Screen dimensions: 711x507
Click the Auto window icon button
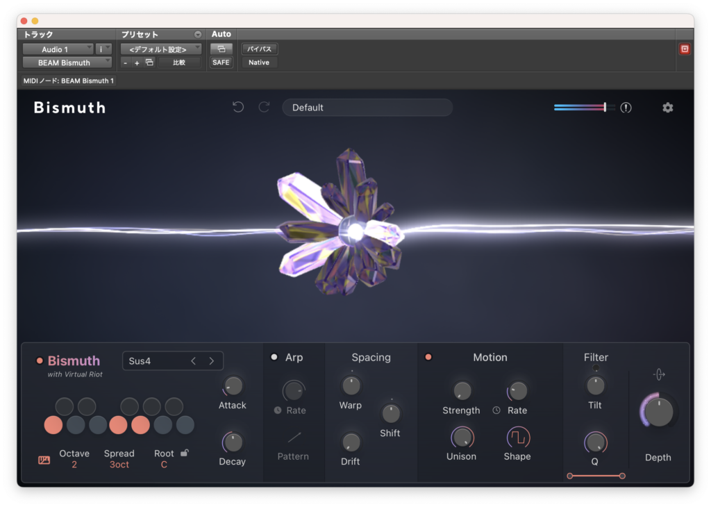pyautogui.click(x=221, y=49)
